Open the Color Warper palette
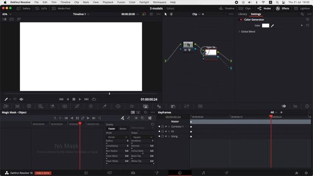The image size is (313, 176). point(91,107)
